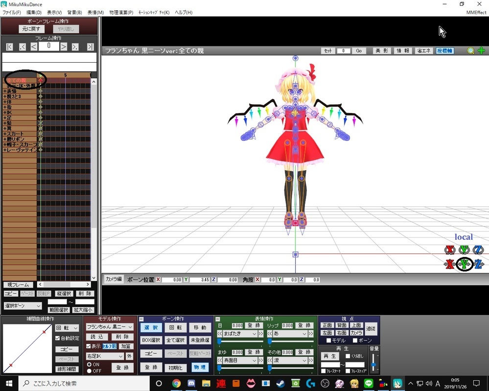Click the magnifying glass icon above the viewport
Viewport: 489px width, 391px height.
tap(470, 50)
